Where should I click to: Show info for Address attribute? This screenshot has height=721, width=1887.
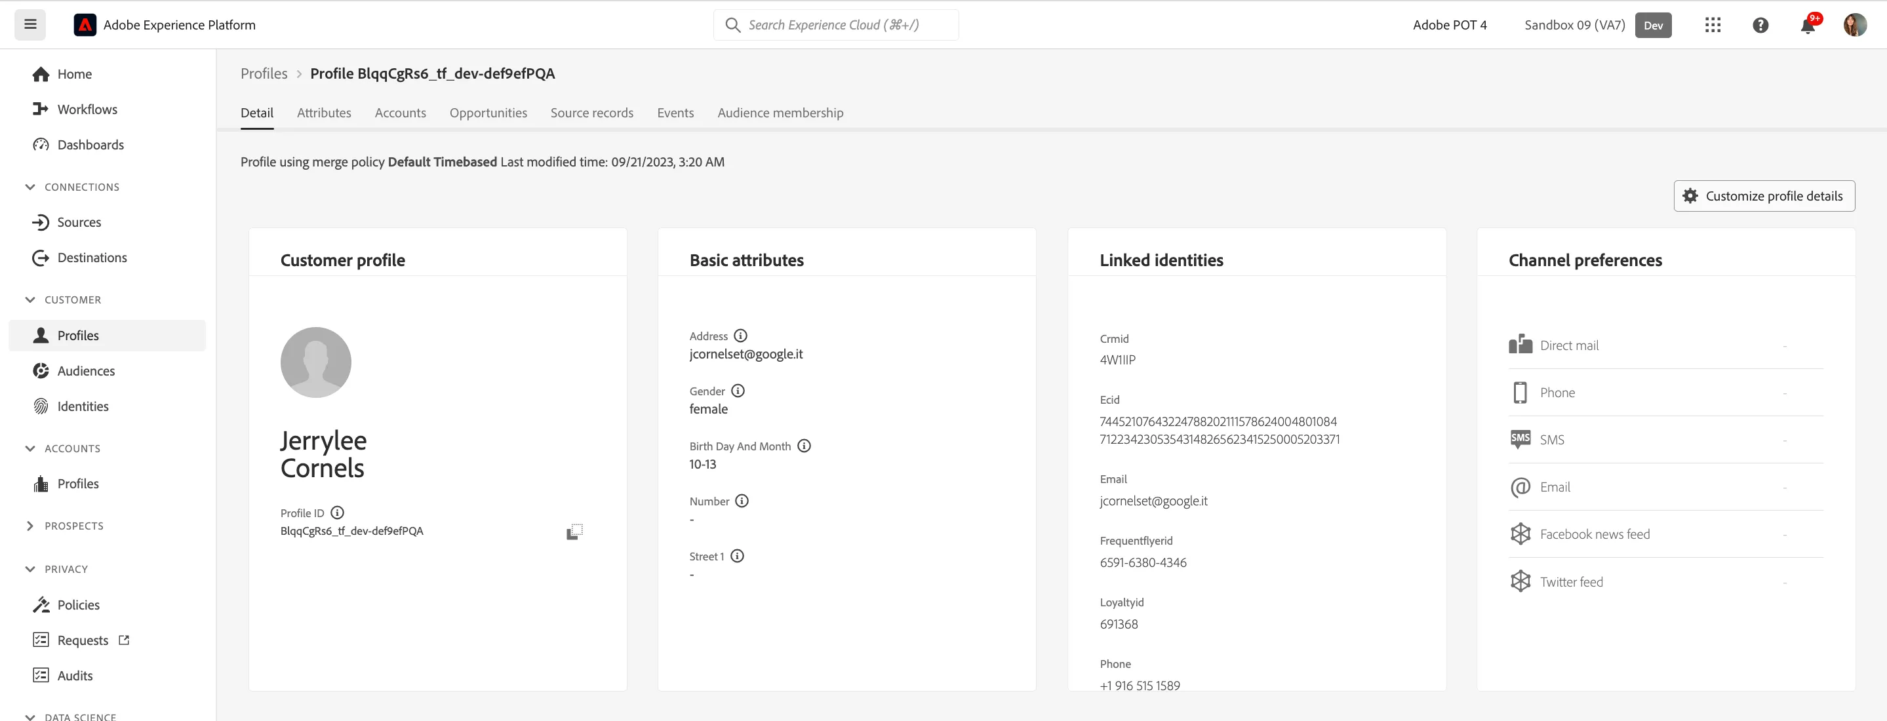[741, 336]
